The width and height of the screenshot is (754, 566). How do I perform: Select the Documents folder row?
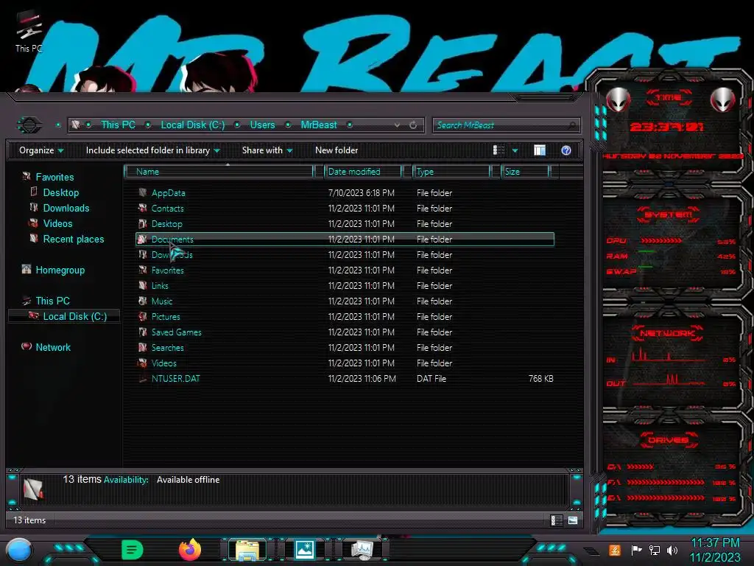click(x=345, y=240)
